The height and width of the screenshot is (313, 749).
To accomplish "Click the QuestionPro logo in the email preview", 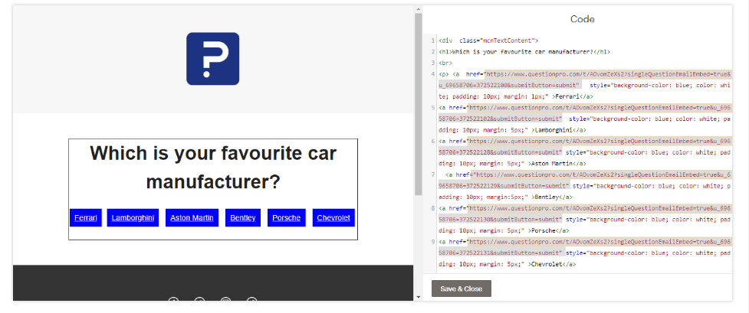I will (212, 59).
